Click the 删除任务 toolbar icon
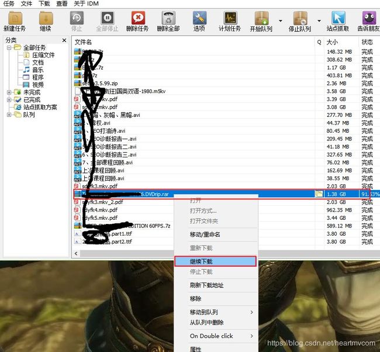This screenshot has width=380, height=352. pos(137,21)
